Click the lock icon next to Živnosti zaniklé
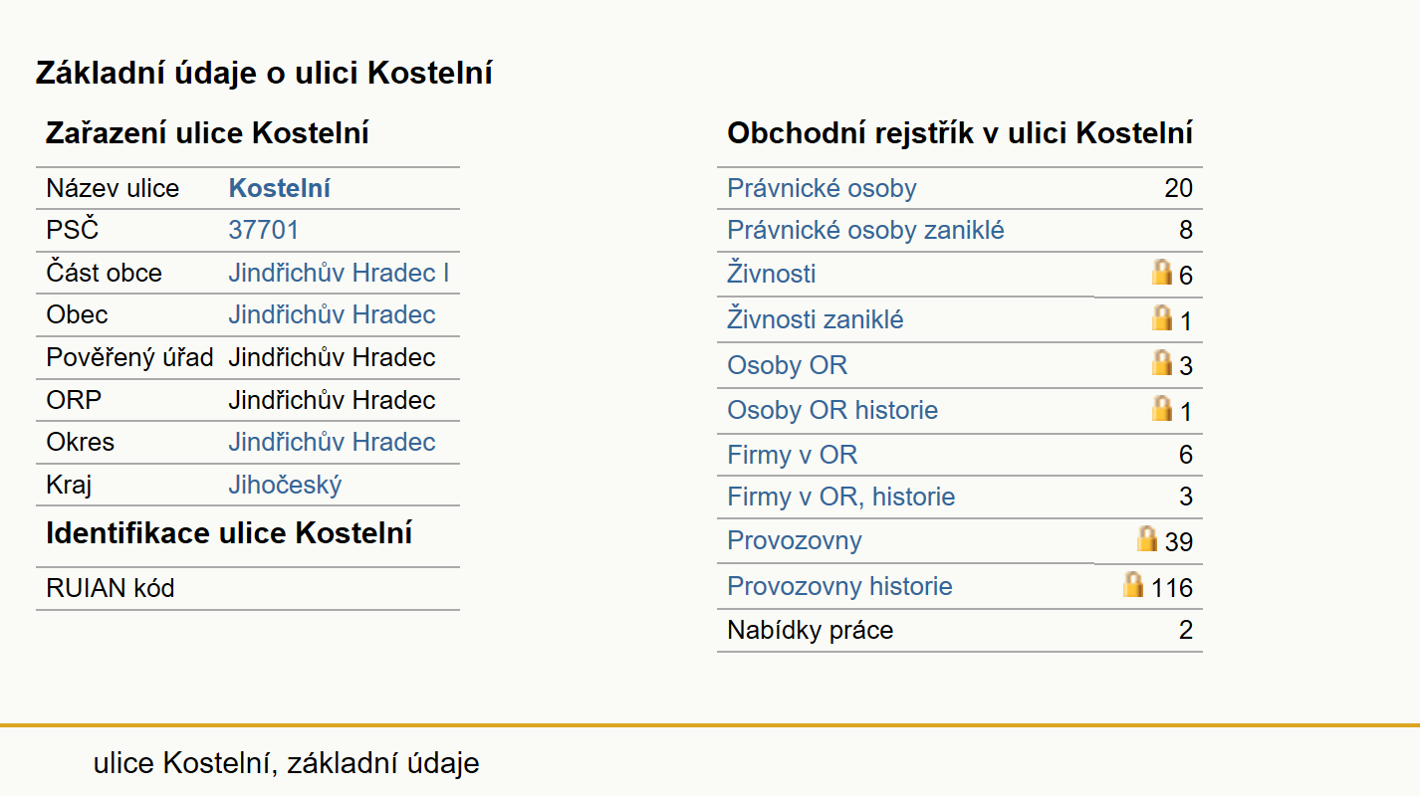The image size is (1420, 796). tap(1161, 317)
